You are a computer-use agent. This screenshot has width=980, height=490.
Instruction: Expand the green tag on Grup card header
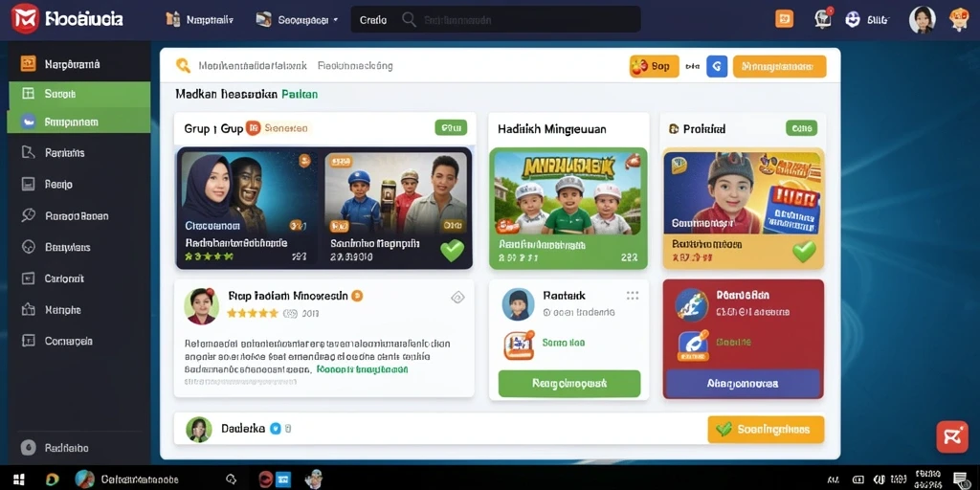[451, 128]
